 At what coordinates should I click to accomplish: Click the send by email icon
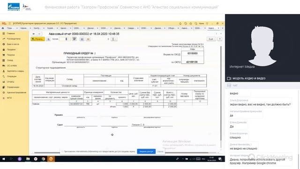[x=88, y=39]
